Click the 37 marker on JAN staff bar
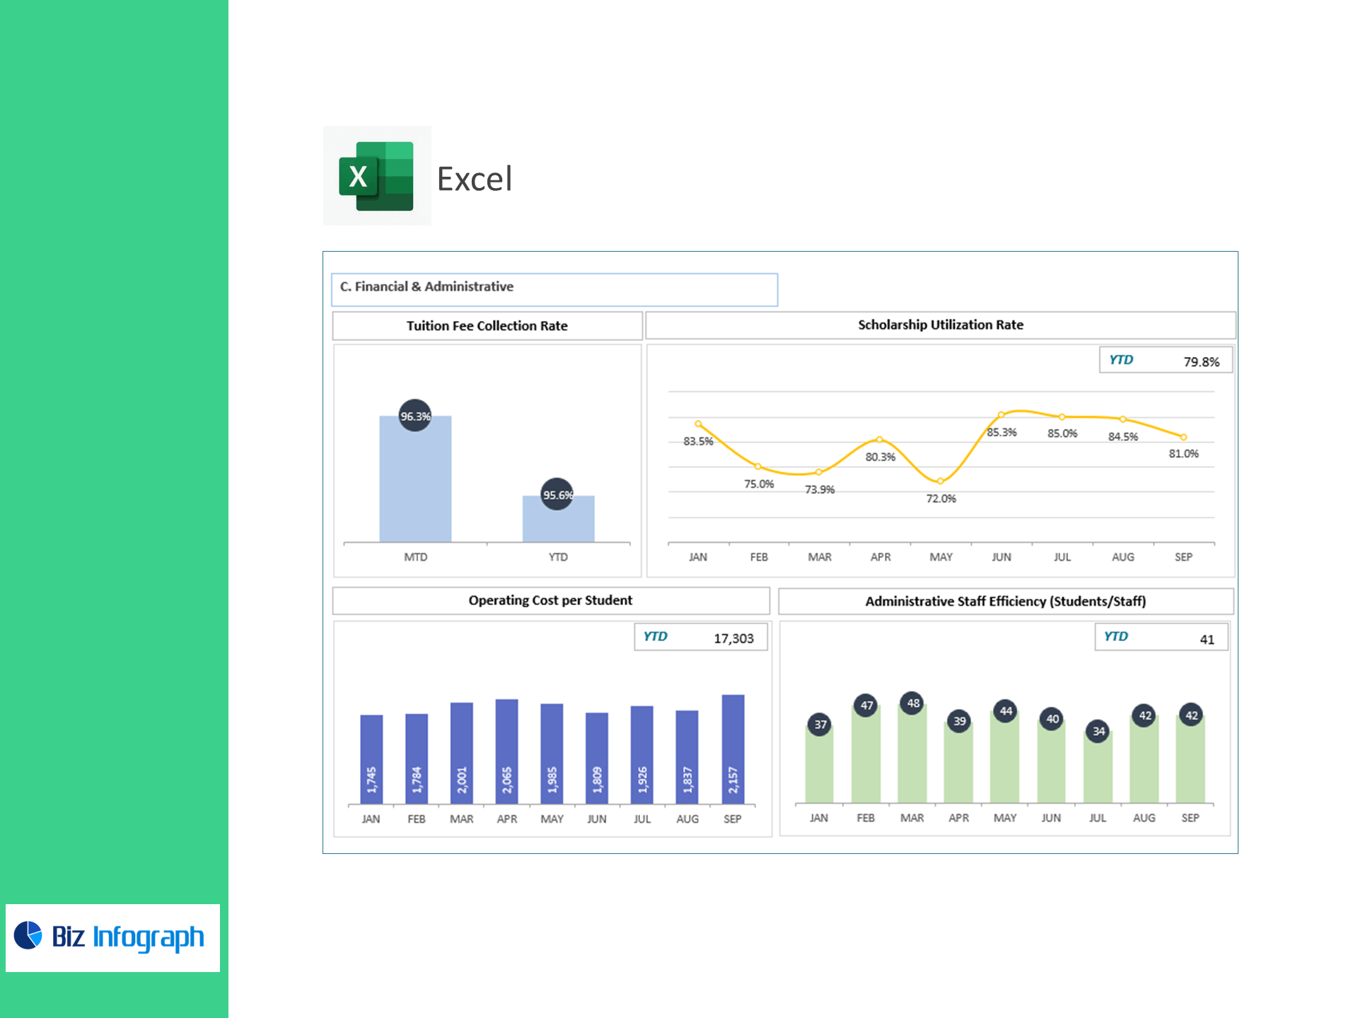Screen dimensions: 1358x1018 tap(820, 724)
